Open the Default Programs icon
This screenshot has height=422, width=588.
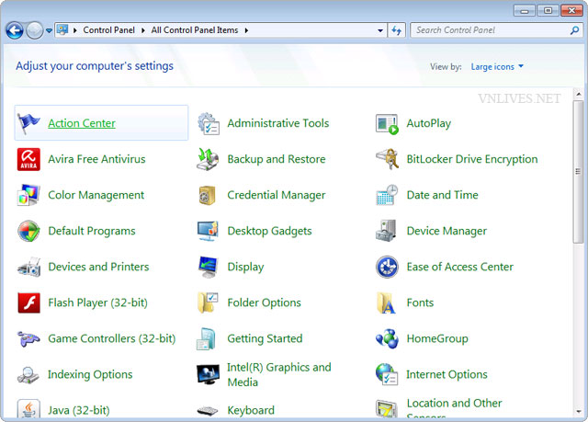(x=28, y=231)
